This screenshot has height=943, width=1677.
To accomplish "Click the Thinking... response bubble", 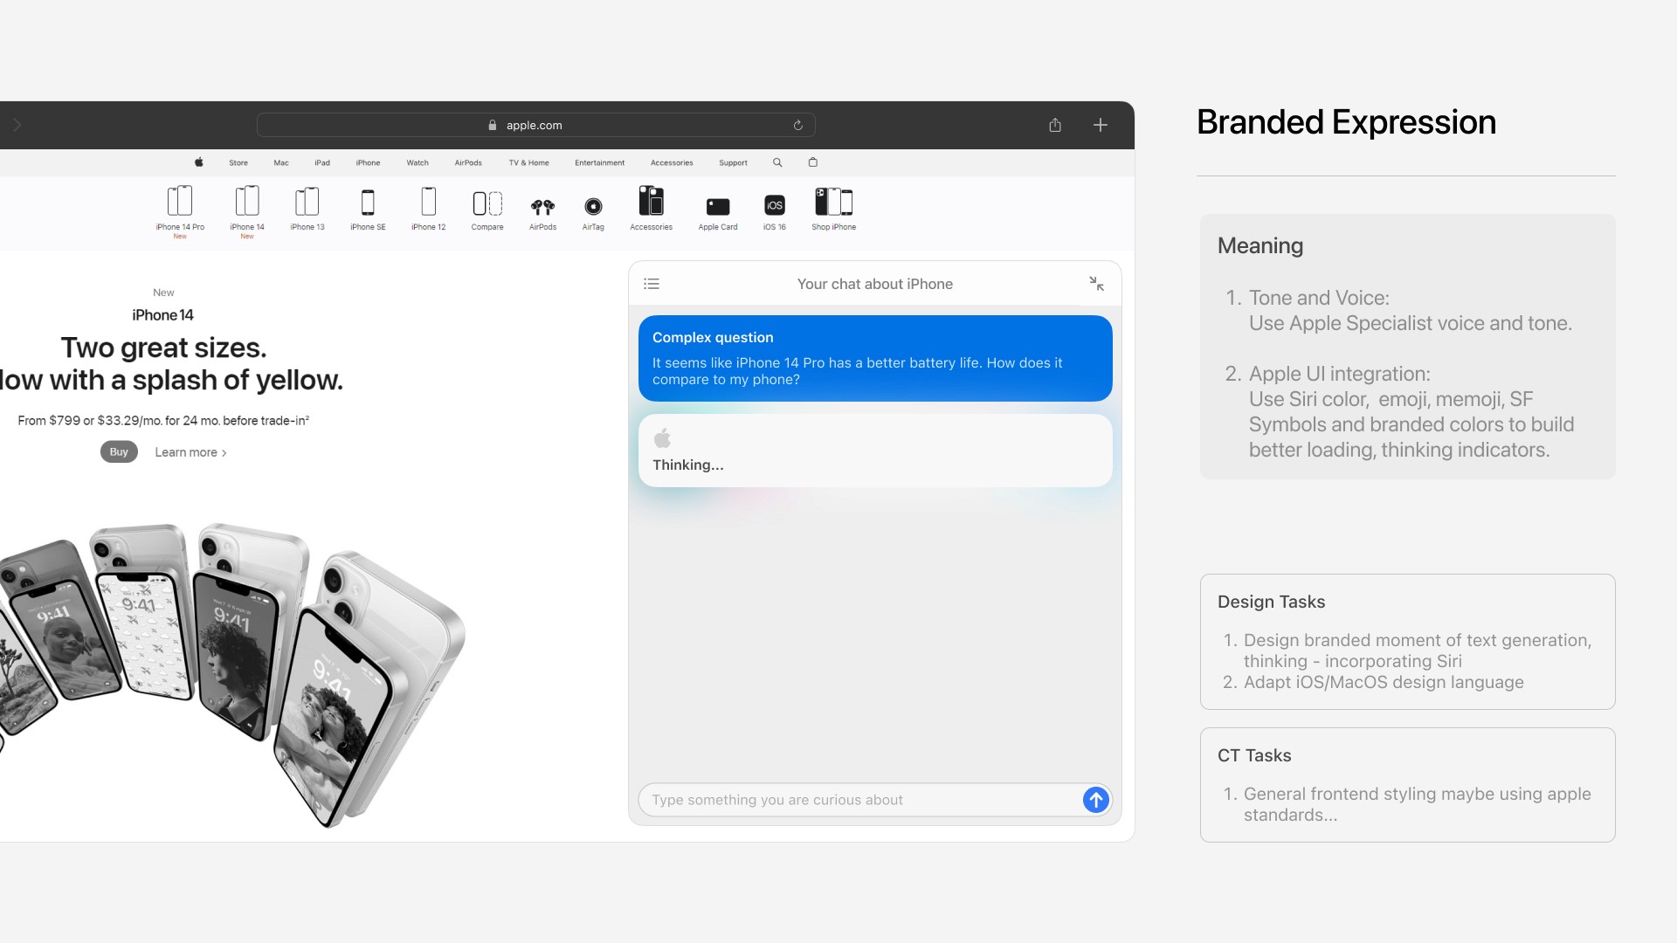I will pos(875,451).
